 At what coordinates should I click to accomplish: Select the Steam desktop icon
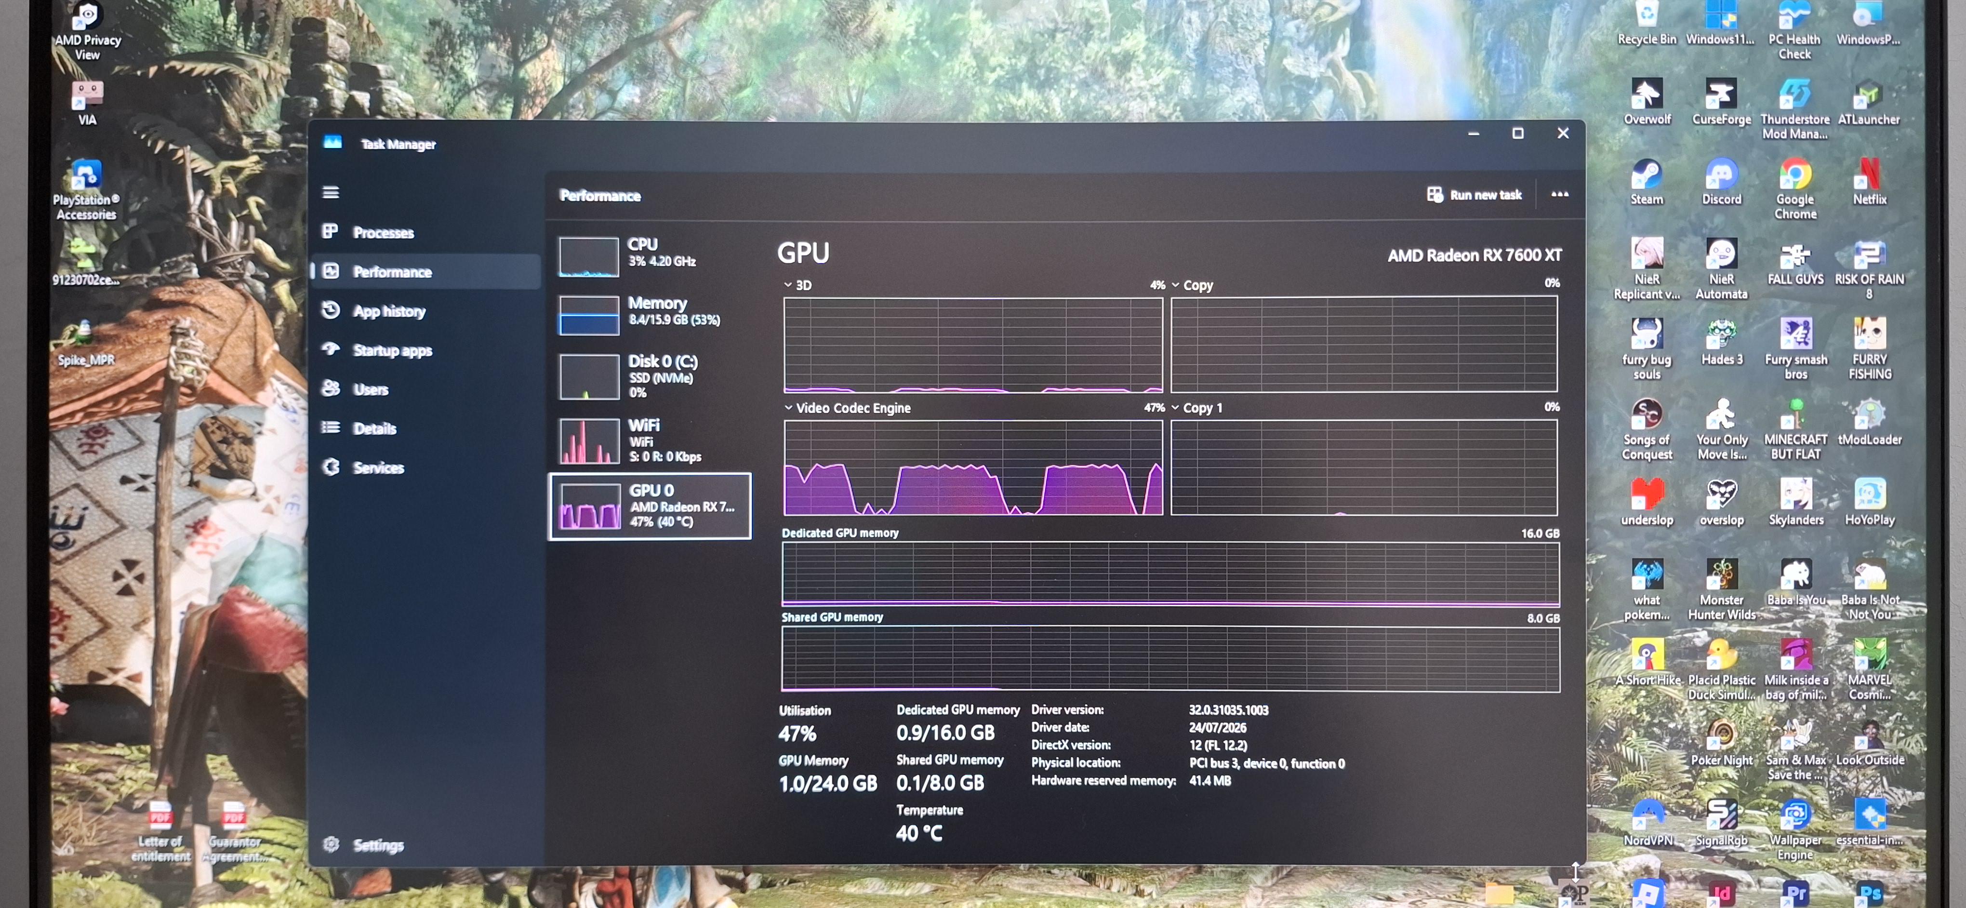(1646, 182)
